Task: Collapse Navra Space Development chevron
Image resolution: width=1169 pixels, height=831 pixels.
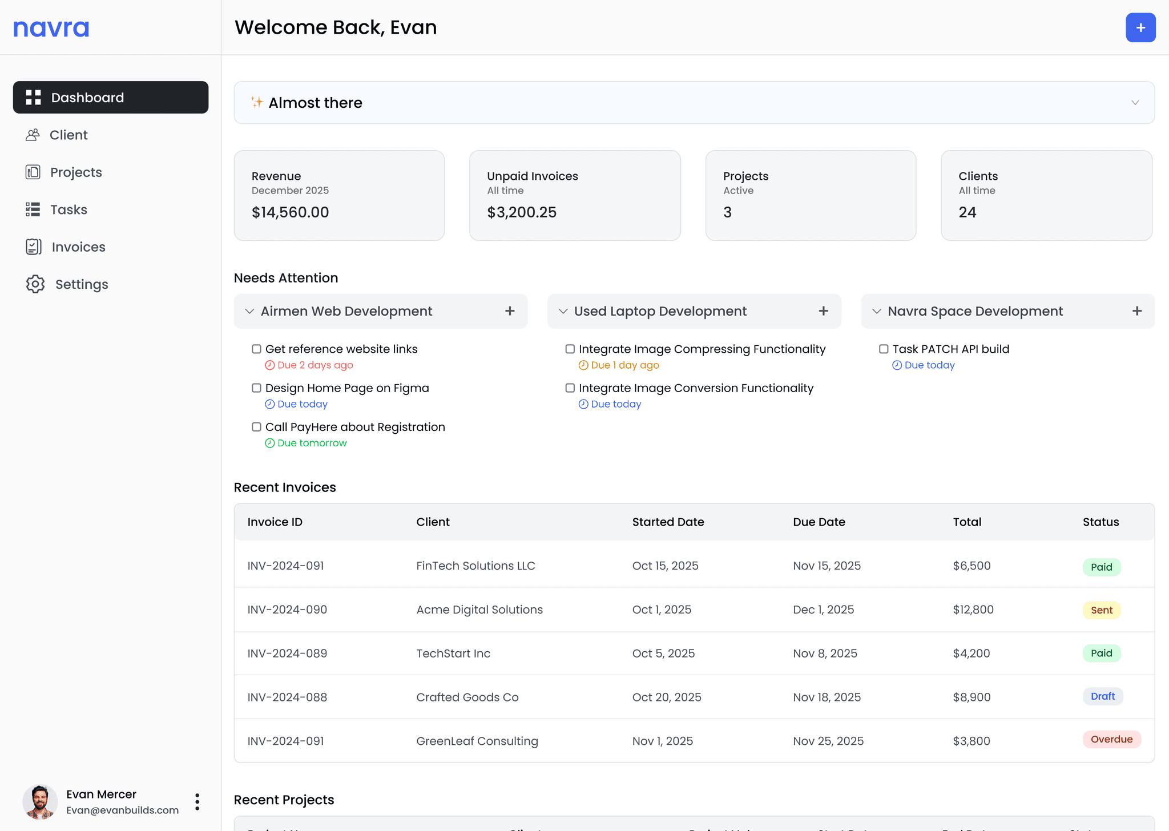Action: coord(877,311)
